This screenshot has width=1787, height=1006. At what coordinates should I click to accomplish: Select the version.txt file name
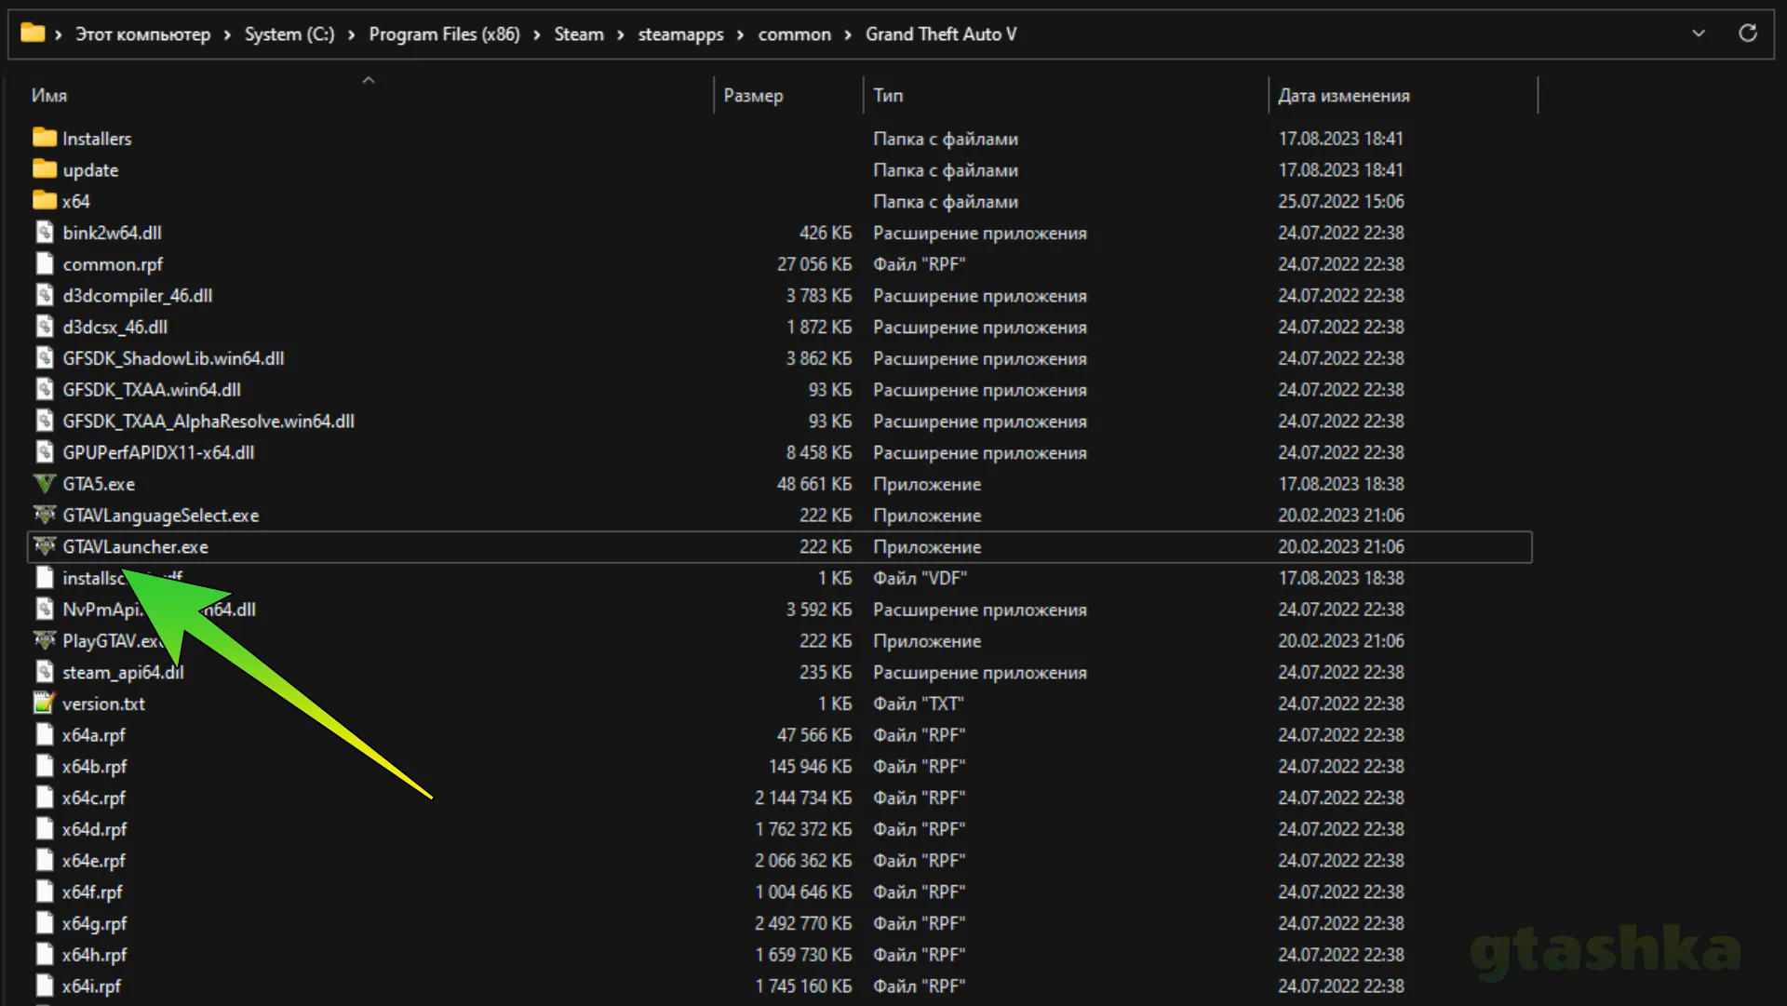pyautogui.click(x=104, y=704)
